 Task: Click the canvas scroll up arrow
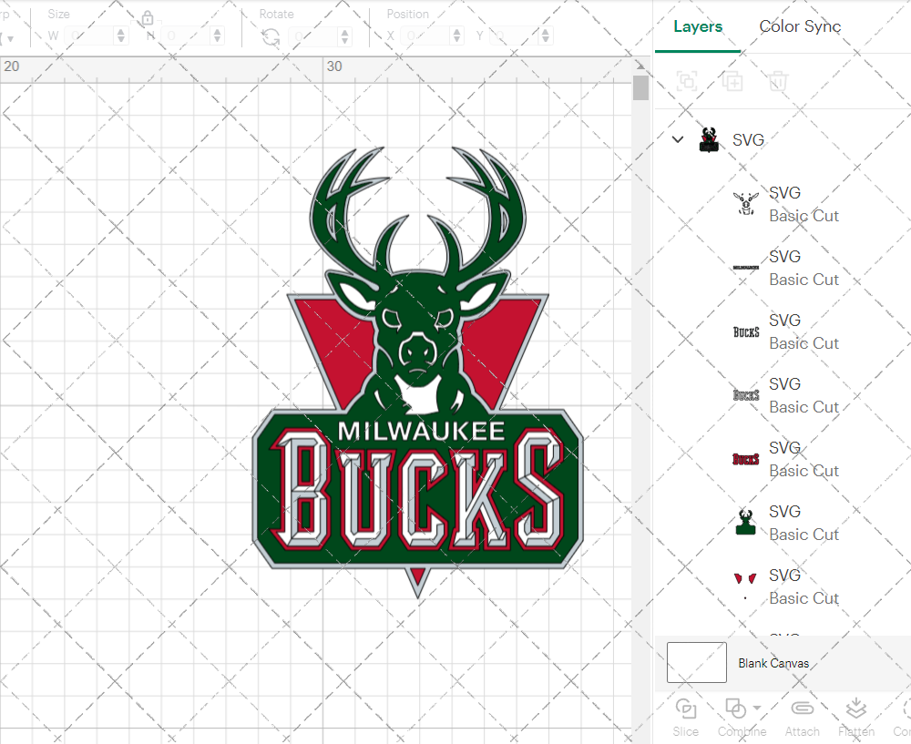click(x=640, y=65)
